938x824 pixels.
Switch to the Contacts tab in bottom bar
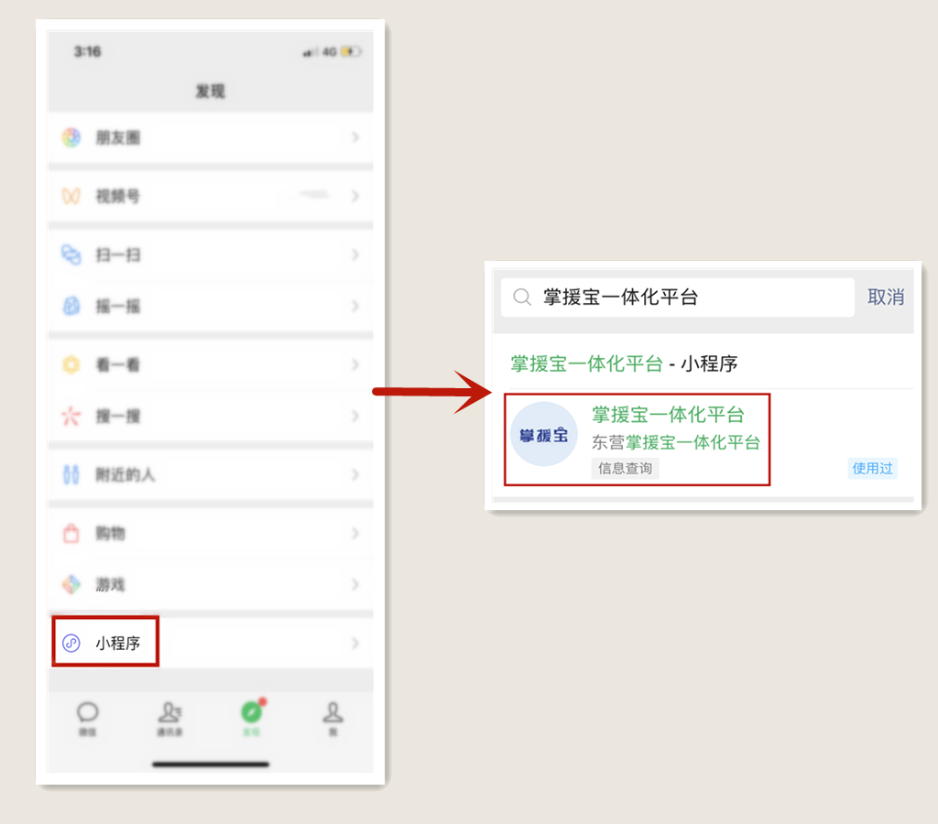(169, 718)
